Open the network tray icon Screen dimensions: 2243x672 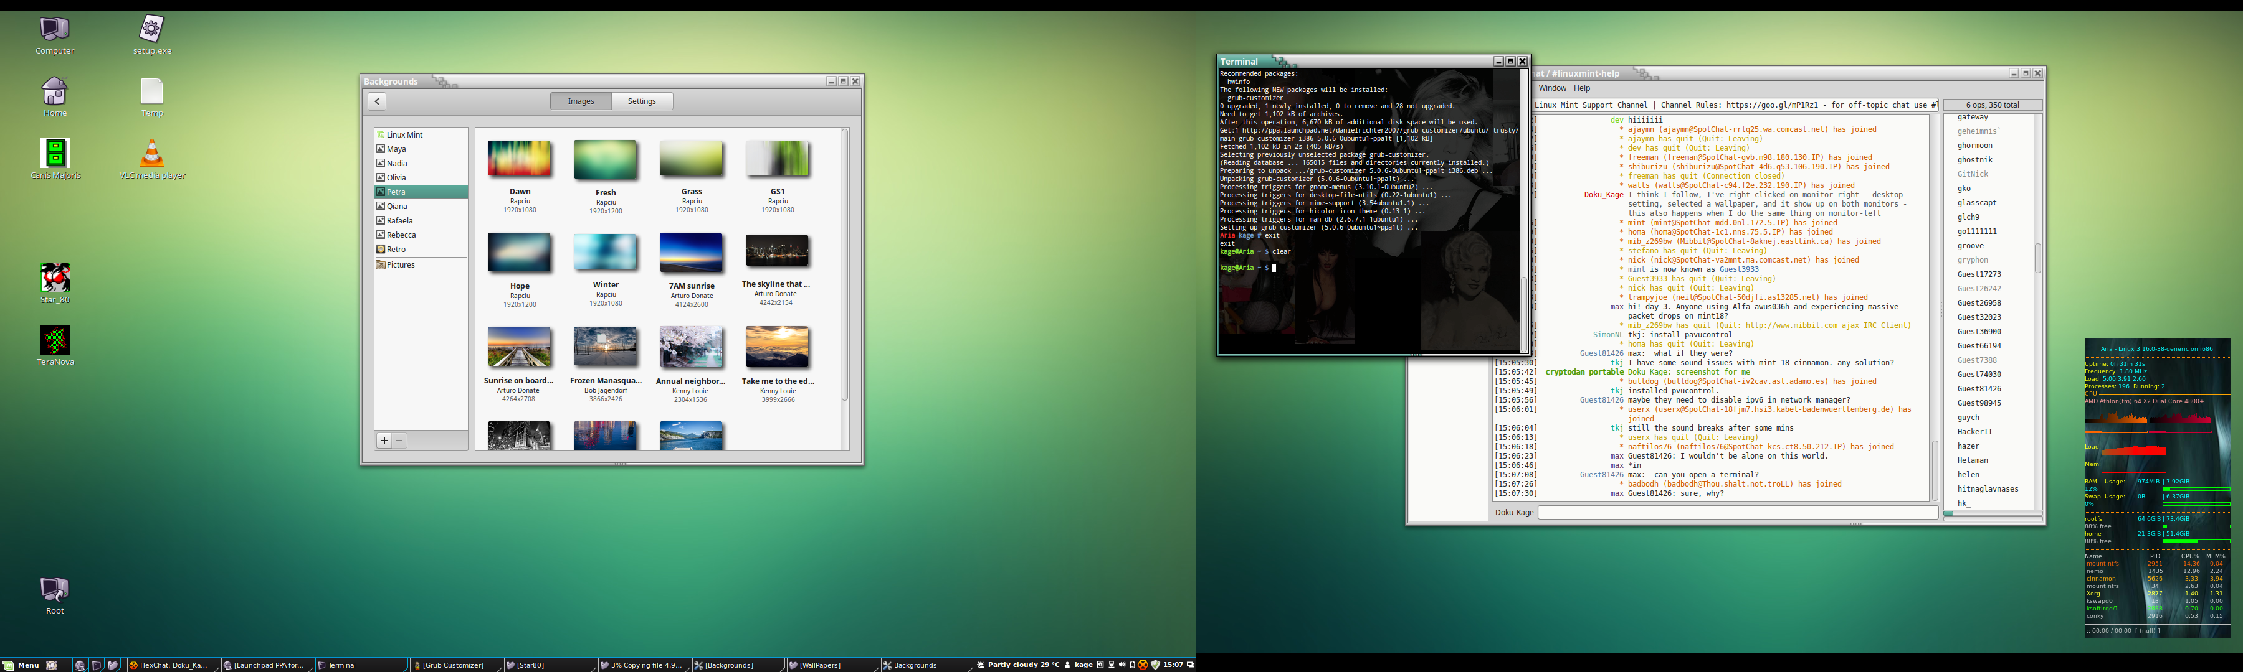1111,665
